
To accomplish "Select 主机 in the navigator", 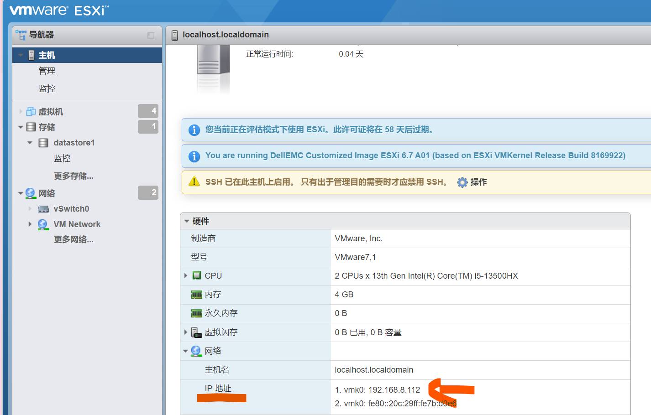I will coord(47,55).
